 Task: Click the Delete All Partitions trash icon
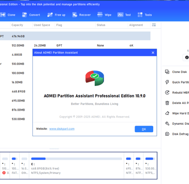click(x=167, y=103)
